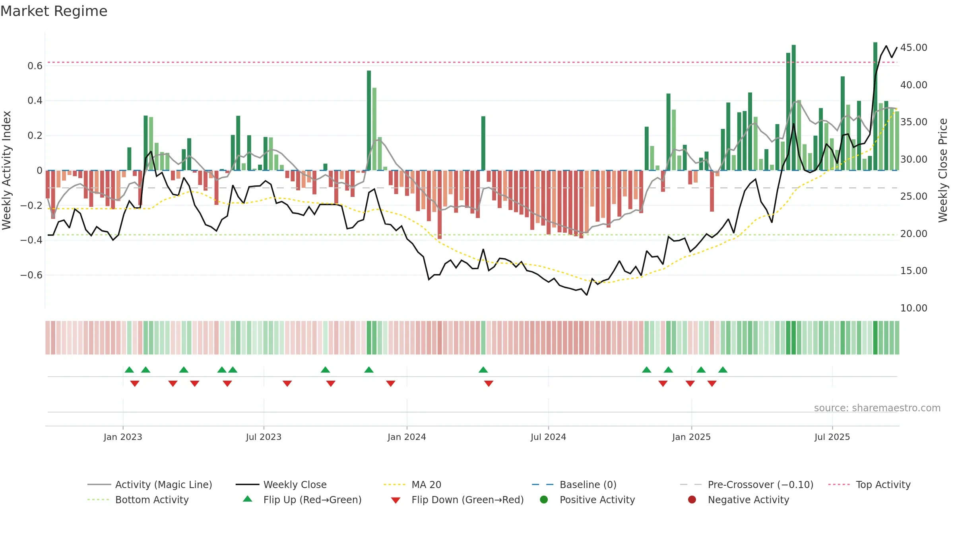The image size is (954, 537).
Task: Click the first green flip-up marker after Jan 2023
Action: 129,370
